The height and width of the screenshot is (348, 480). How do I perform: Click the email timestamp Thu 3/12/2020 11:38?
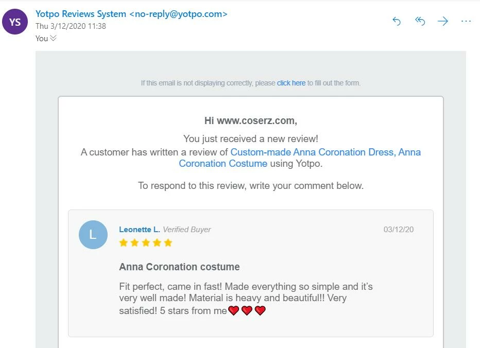coord(71,26)
